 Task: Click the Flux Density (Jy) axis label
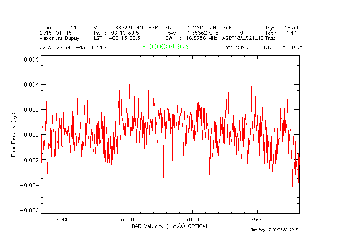[14, 135]
